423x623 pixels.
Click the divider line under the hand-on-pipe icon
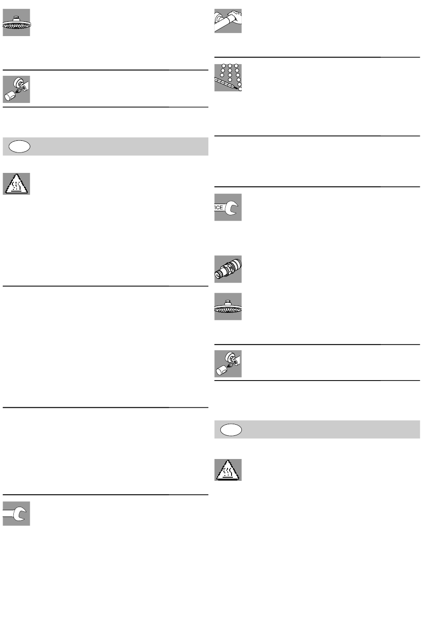click(x=317, y=57)
